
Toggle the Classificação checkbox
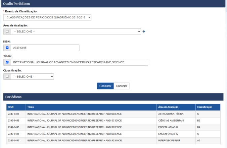tap(7, 77)
